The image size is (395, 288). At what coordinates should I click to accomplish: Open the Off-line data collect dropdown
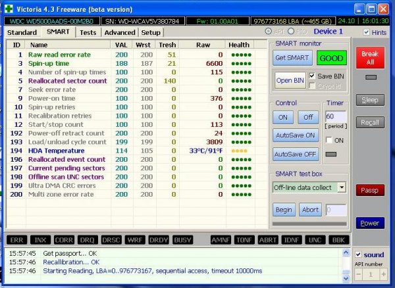click(342, 187)
